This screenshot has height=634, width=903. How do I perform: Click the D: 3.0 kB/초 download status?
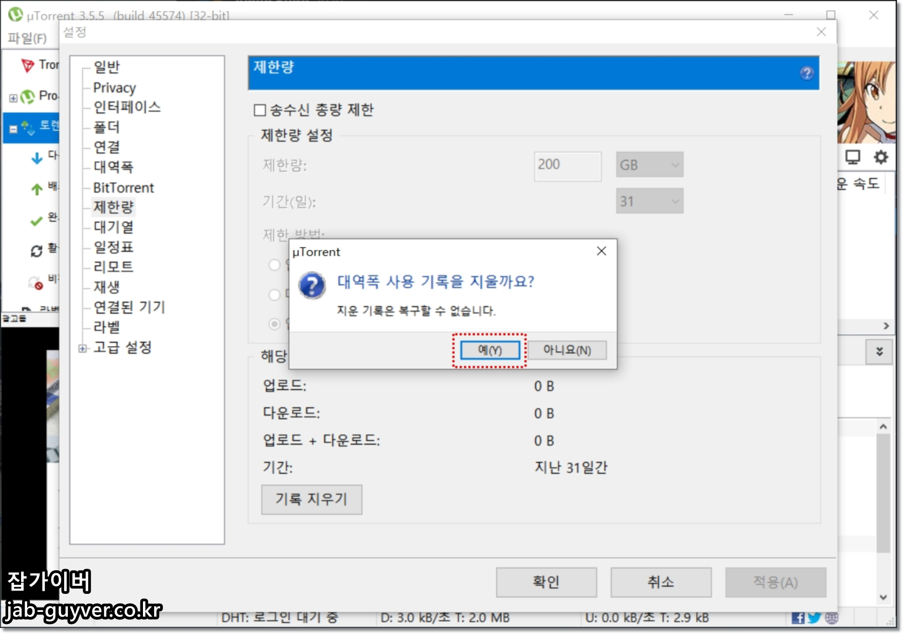click(445, 618)
